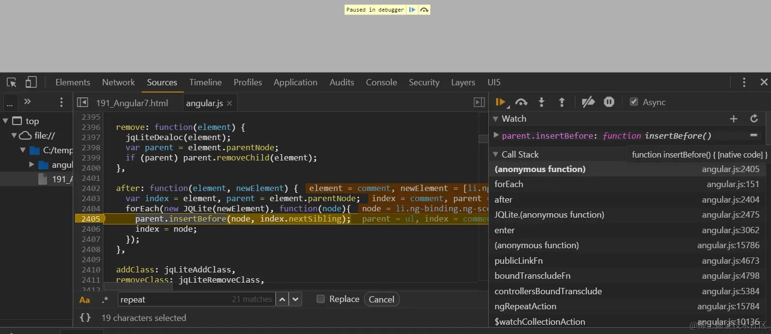The height and width of the screenshot is (334, 771).
Task: Close the angular.js file tab
Action: pos(229,103)
